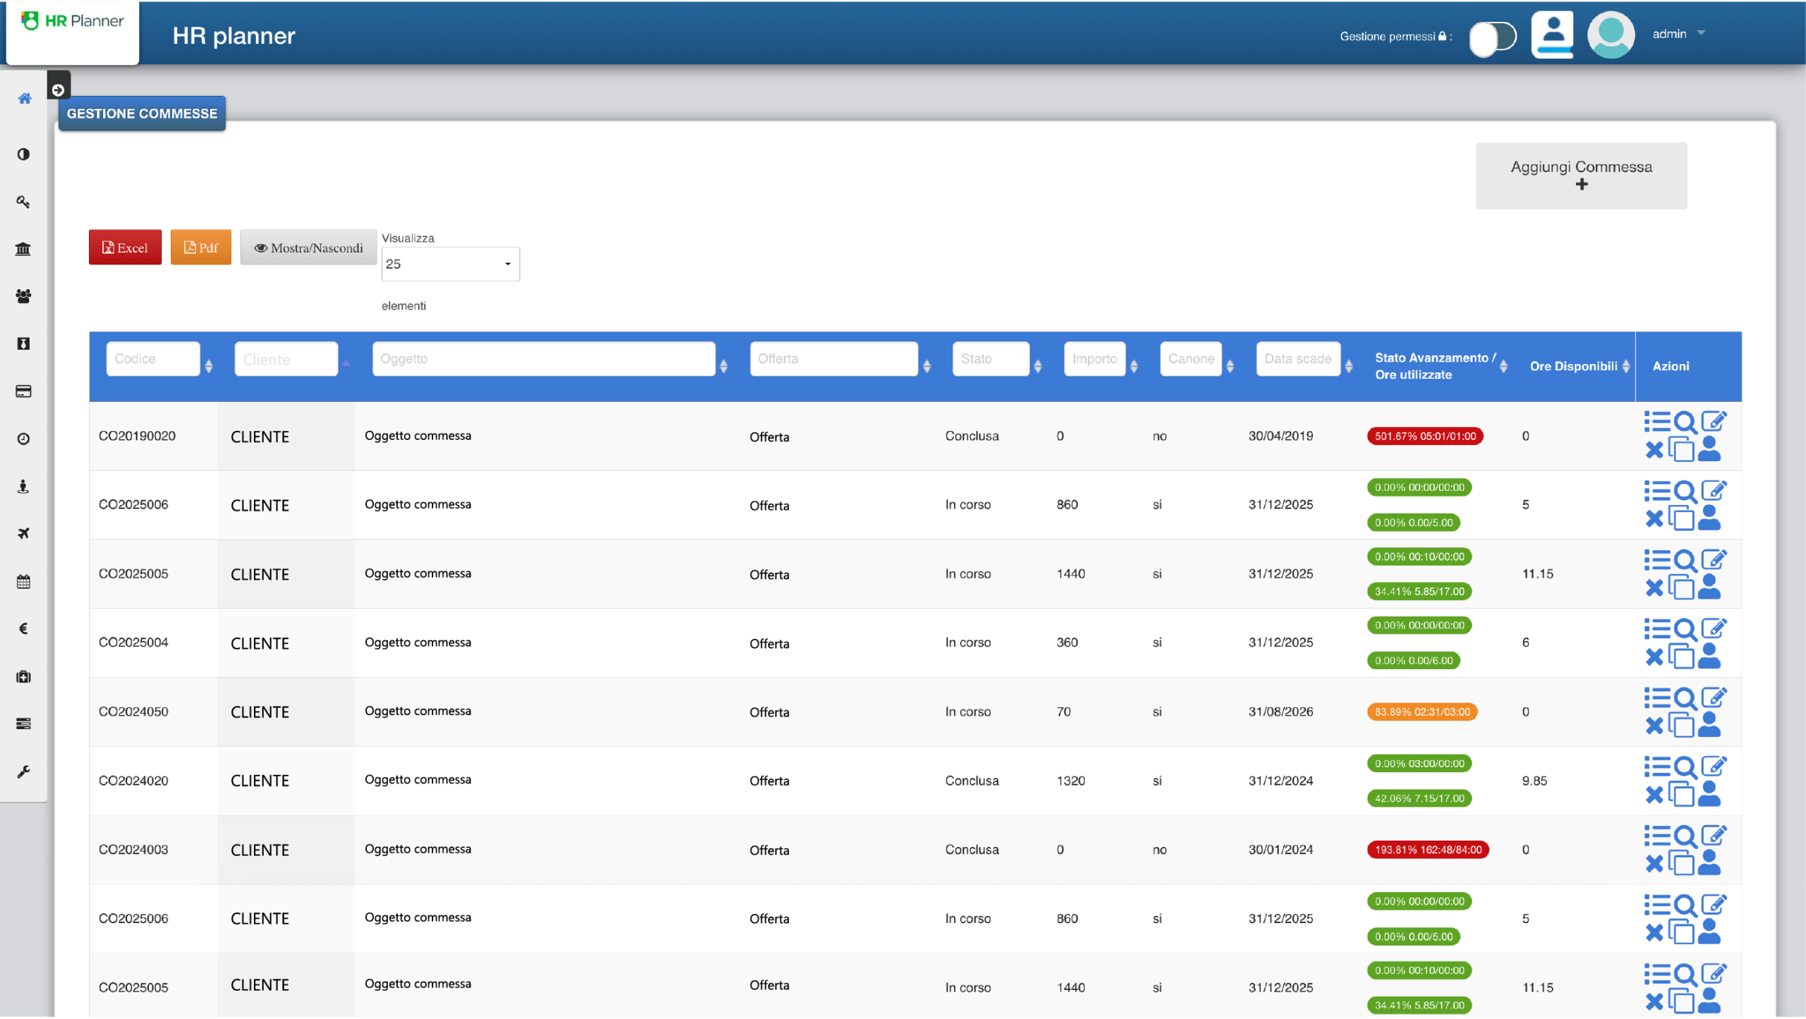Toggle column visibility with Mostra/Nascondi
Viewport: 1806px width, 1019px height.
click(x=308, y=248)
